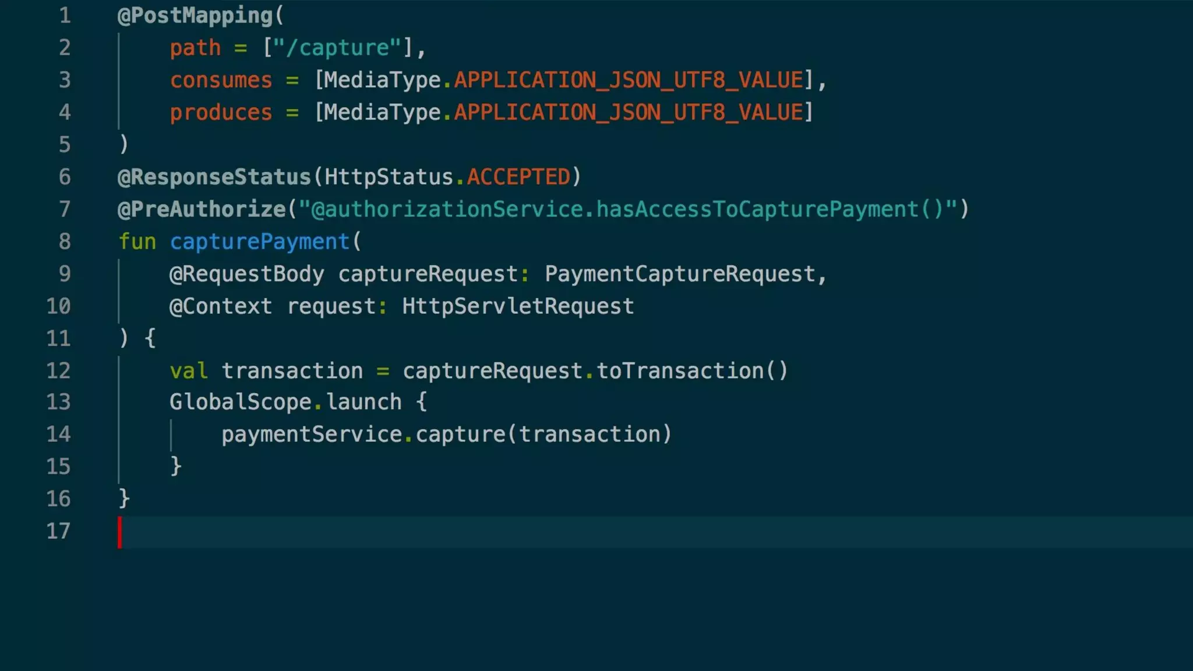
Task: Click the empty highlighted line 17
Action: 641,531
